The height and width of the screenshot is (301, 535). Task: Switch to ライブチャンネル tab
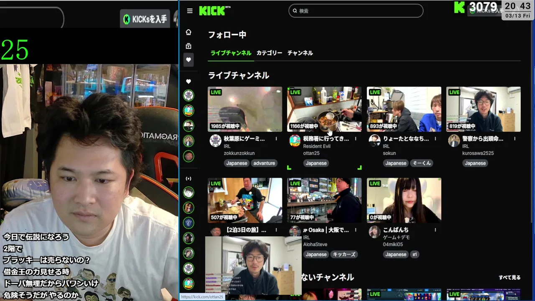(231, 53)
